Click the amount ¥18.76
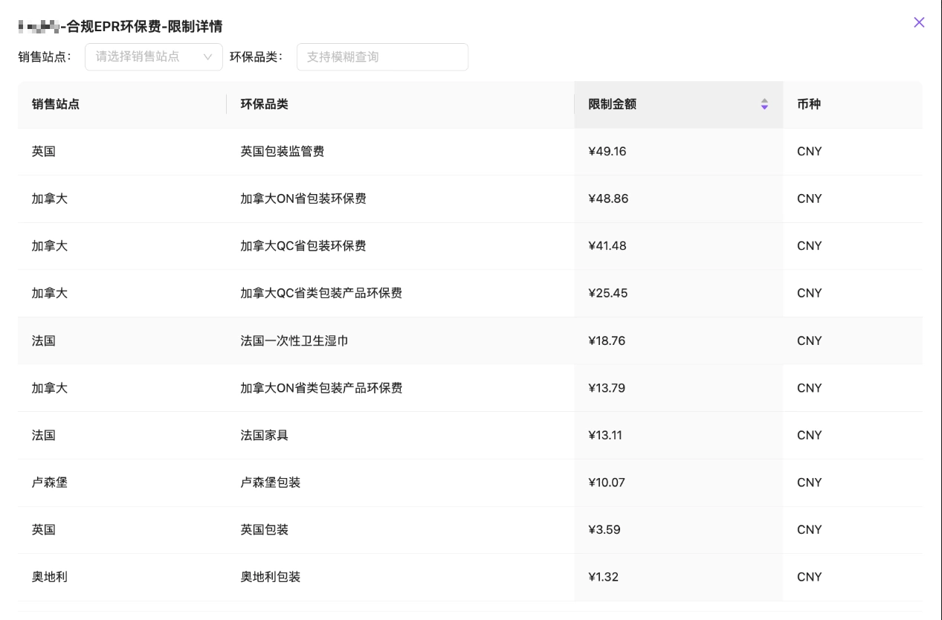This screenshot has height=620, width=942. (607, 340)
